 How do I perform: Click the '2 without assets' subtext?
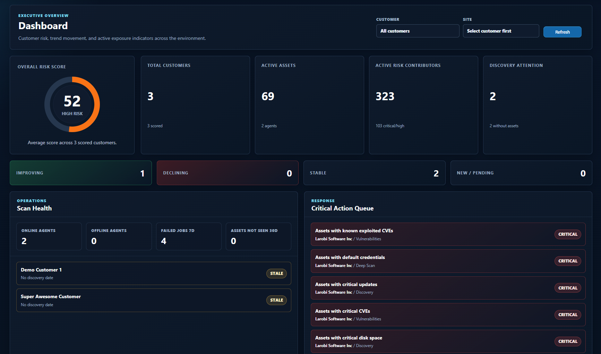(x=504, y=126)
